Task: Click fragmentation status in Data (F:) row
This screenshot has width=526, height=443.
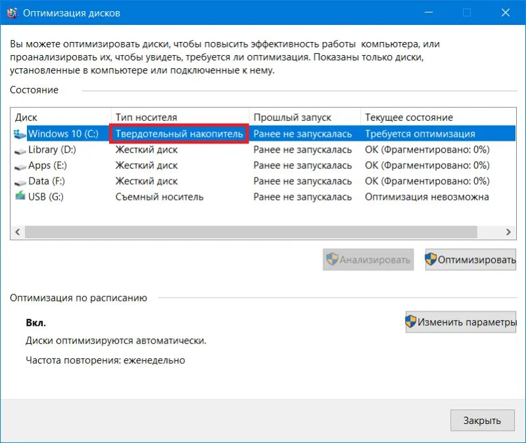Action: pyautogui.click(x=427, y=181)
